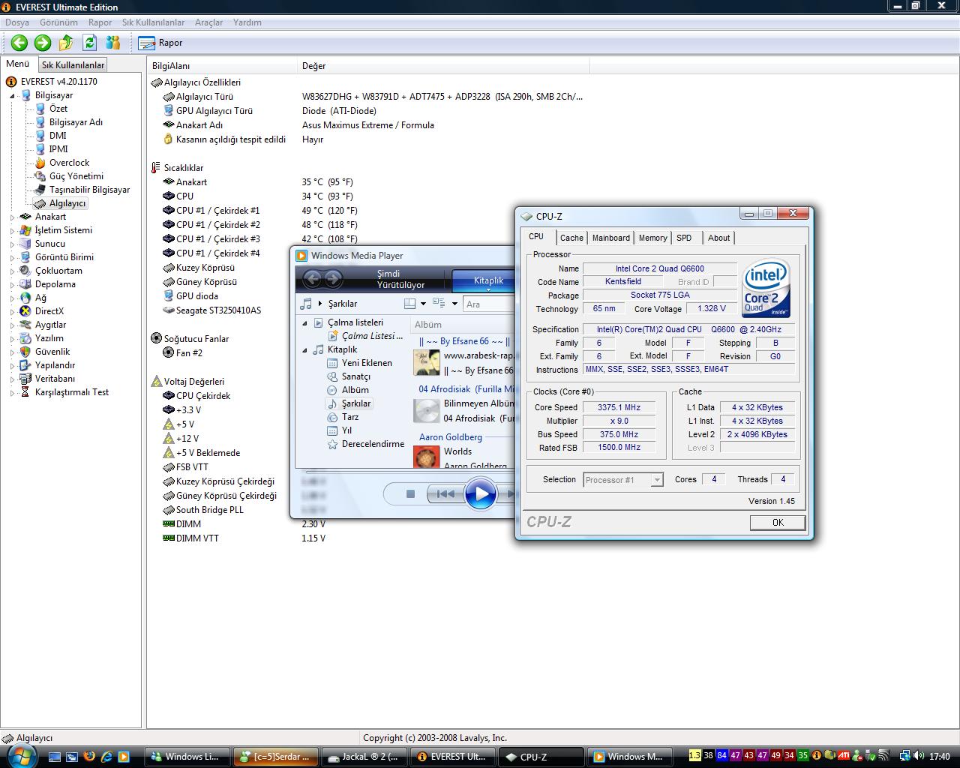
Task: Select the Menü tab in left panel
Action: click(x=18, y=64)
